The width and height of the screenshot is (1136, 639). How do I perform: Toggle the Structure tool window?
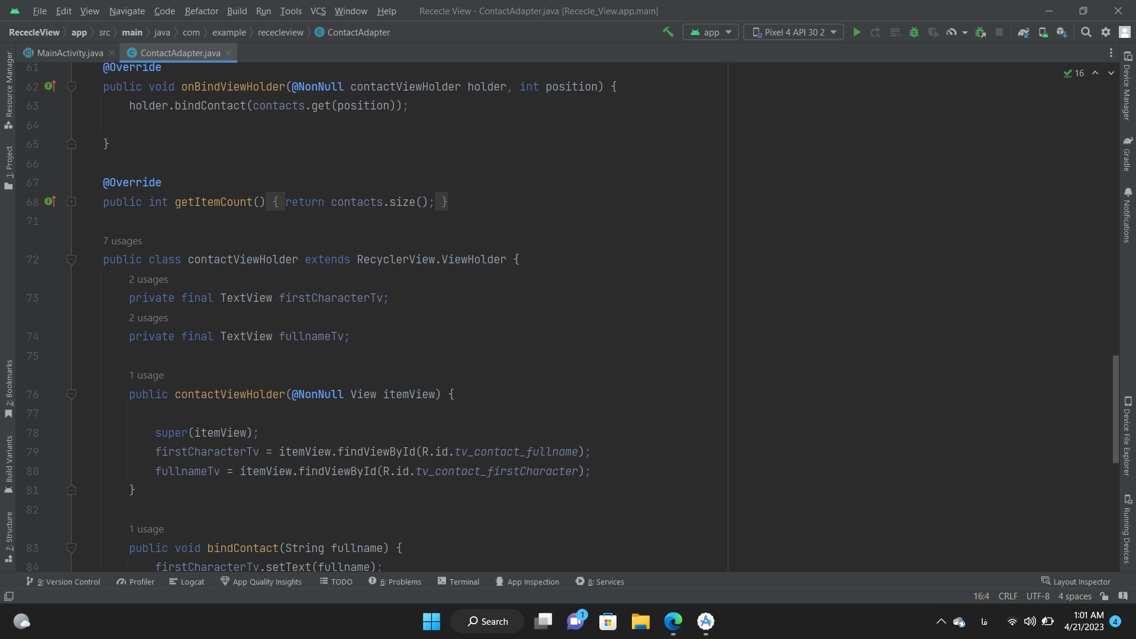click(x=8, y=537)
